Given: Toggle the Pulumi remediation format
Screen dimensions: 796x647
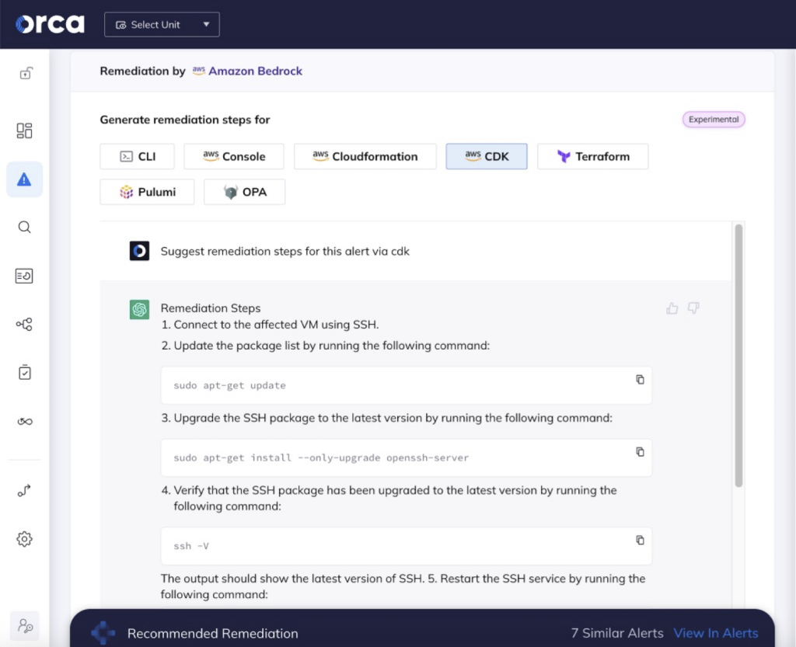Looking at the screenshot, I should (x=146, y=192).
